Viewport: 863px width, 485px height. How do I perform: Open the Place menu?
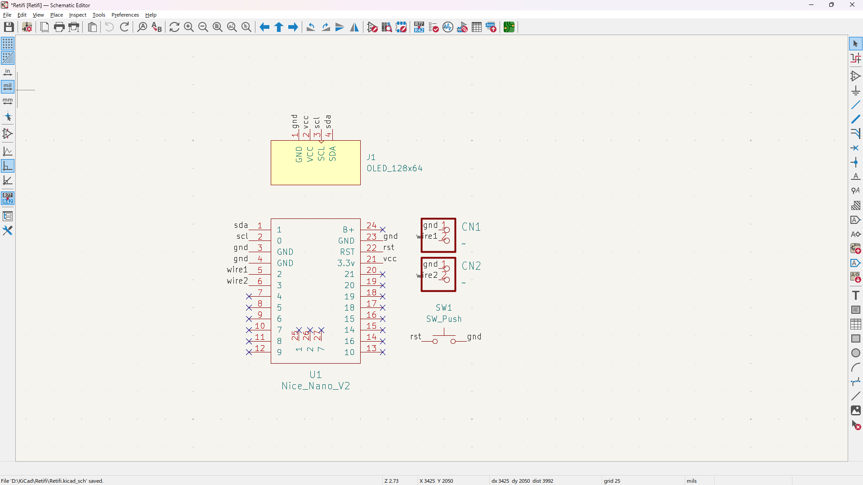click(x=56, y=15)
